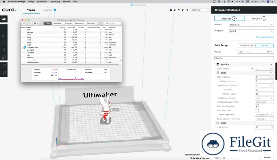277x160 pixels.
Task: Switch Print Setup to Custom
Action: pyautogui.click(x=265, y=46)
